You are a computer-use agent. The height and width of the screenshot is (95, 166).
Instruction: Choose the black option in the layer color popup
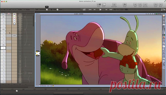coord(15,22)
